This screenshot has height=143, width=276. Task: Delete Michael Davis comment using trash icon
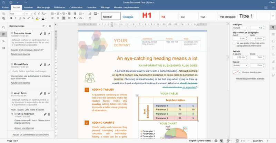45,64
